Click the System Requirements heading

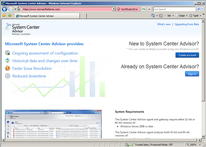tap(129, 112)
